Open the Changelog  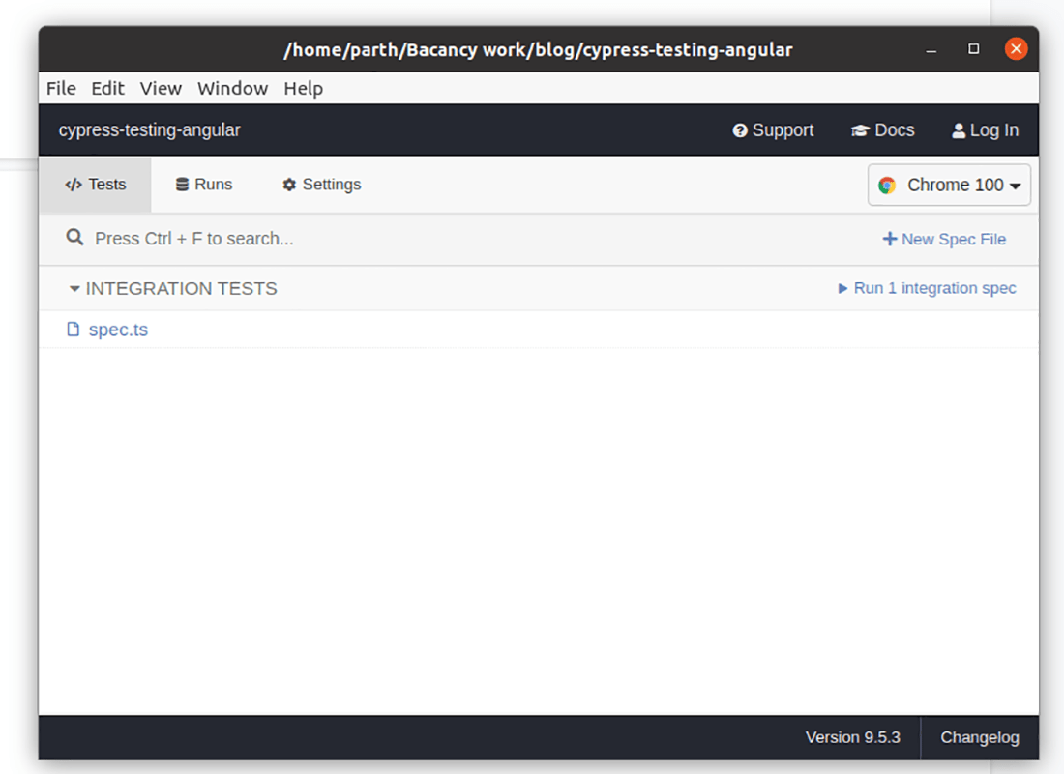tap(980, 737)
